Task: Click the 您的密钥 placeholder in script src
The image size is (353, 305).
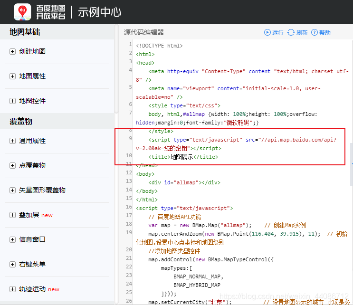Action: pos(176,148)
